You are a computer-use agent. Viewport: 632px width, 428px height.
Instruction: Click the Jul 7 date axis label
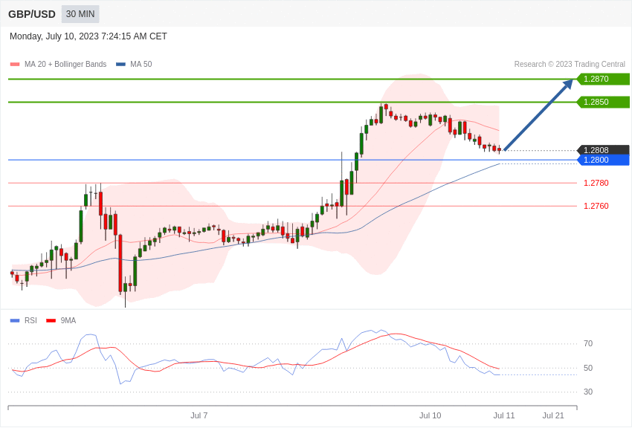pos(199,415)
